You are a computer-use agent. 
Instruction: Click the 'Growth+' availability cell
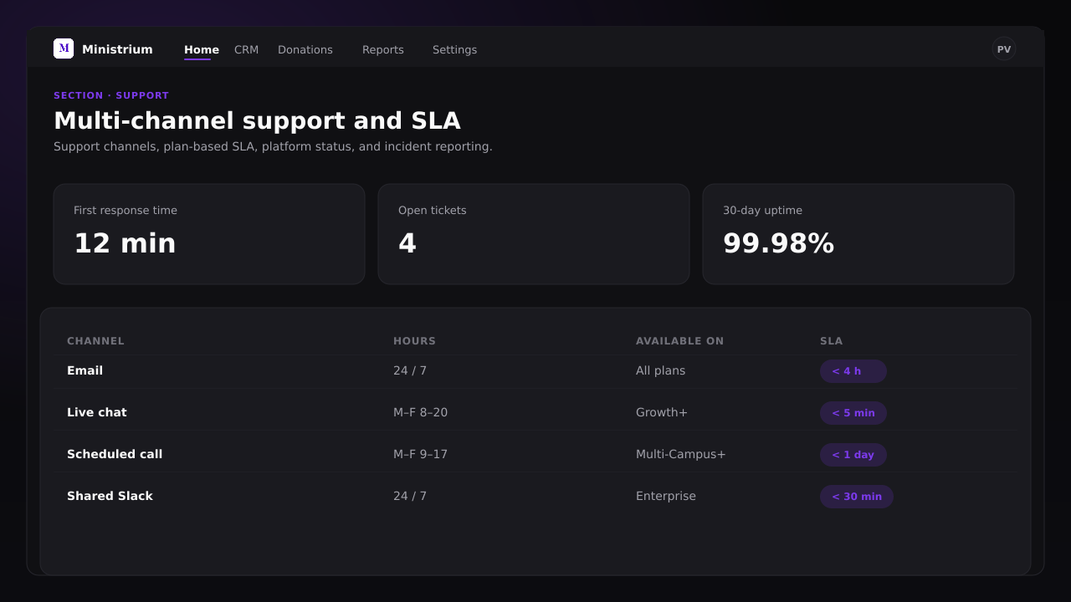662,412
